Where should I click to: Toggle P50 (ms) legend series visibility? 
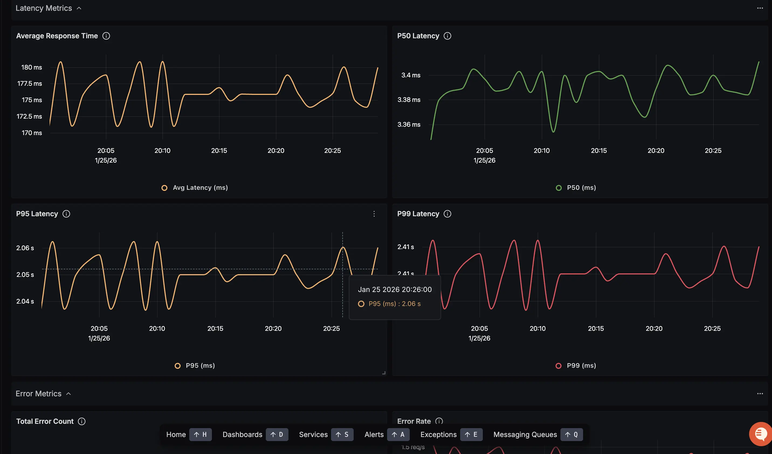pyautogui.click(x=581, y=187)
